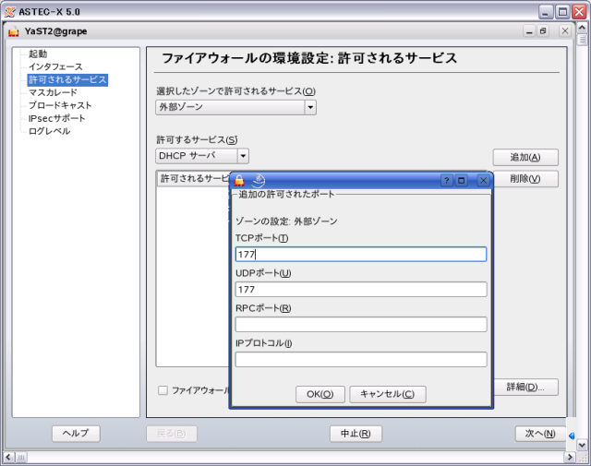Click the question mark help button in dialog
The width and height of the screenshot is (591, 466).
447,181
